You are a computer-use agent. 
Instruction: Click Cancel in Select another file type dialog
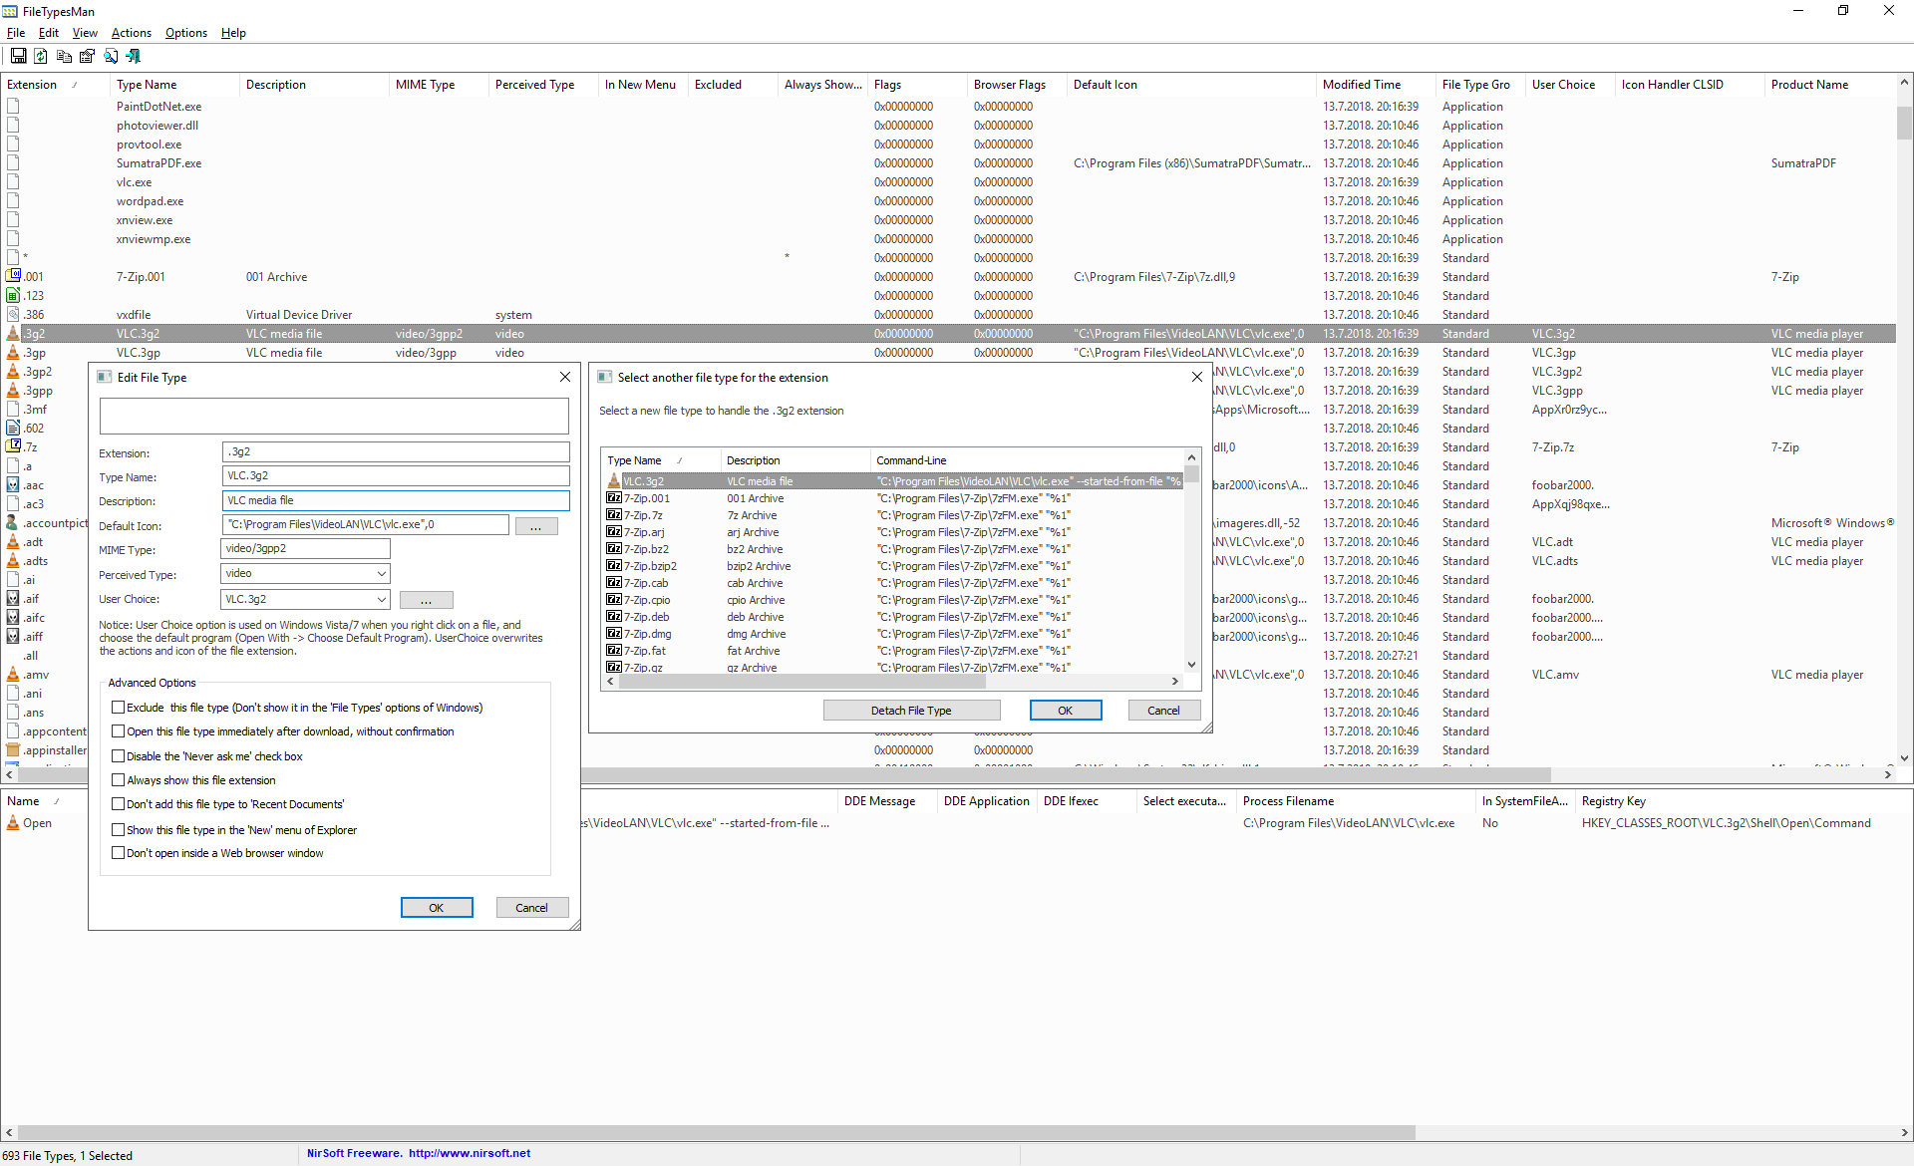pyautogui.click(x=1163, y=711)
